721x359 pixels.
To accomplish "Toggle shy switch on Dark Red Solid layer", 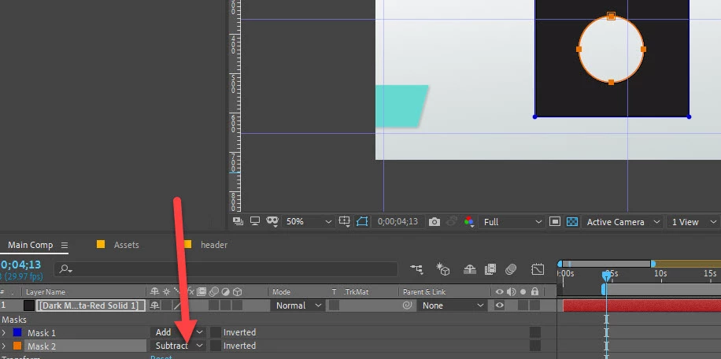I will (x=155, y=305).
